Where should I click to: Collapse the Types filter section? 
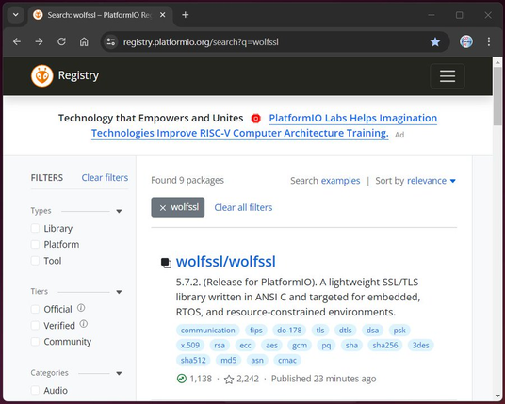coord(119,212)
